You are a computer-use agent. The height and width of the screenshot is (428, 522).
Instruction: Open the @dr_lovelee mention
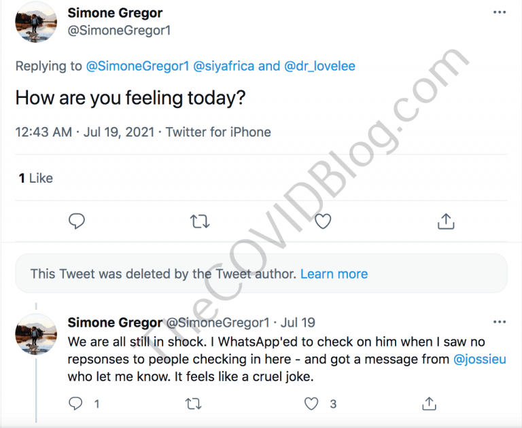point(319,66)
